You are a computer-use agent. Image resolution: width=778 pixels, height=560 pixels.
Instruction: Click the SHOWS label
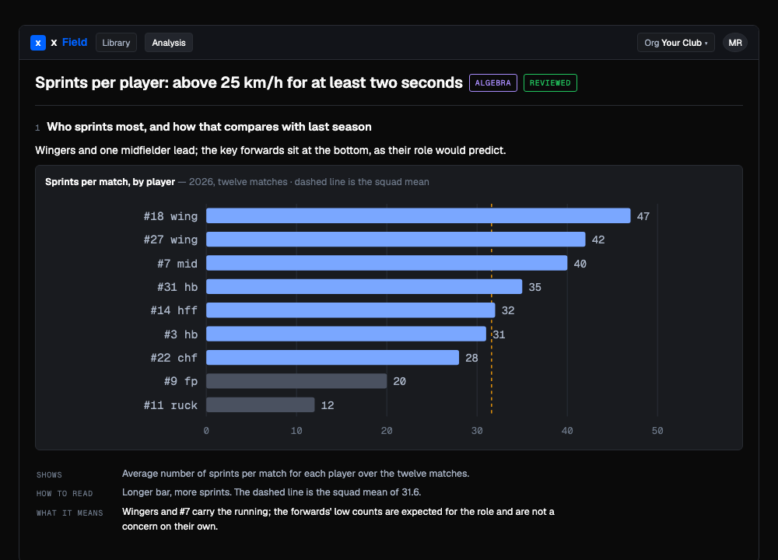pyautogui.click(x=49, y=474)
